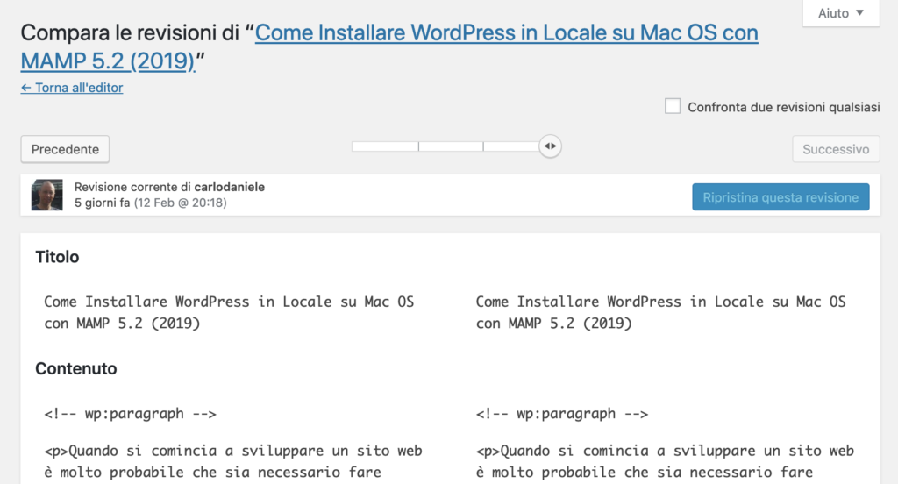This screenshot has width=898, height=484.
Task: Enable Confronta due revisioni qualsiasi checkbox
Action: coord(673,107)
